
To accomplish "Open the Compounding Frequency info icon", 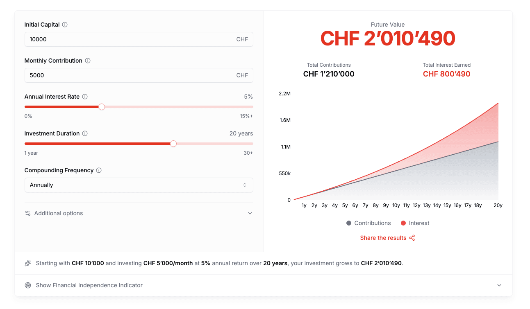I will coord(98,170).
